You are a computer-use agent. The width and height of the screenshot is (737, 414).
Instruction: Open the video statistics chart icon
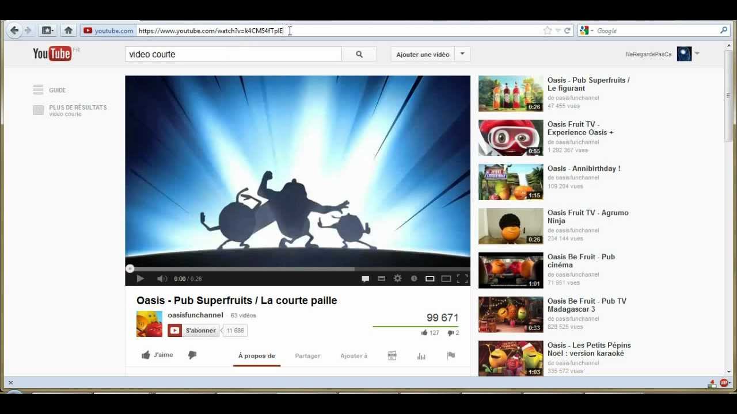pos(421,356)
